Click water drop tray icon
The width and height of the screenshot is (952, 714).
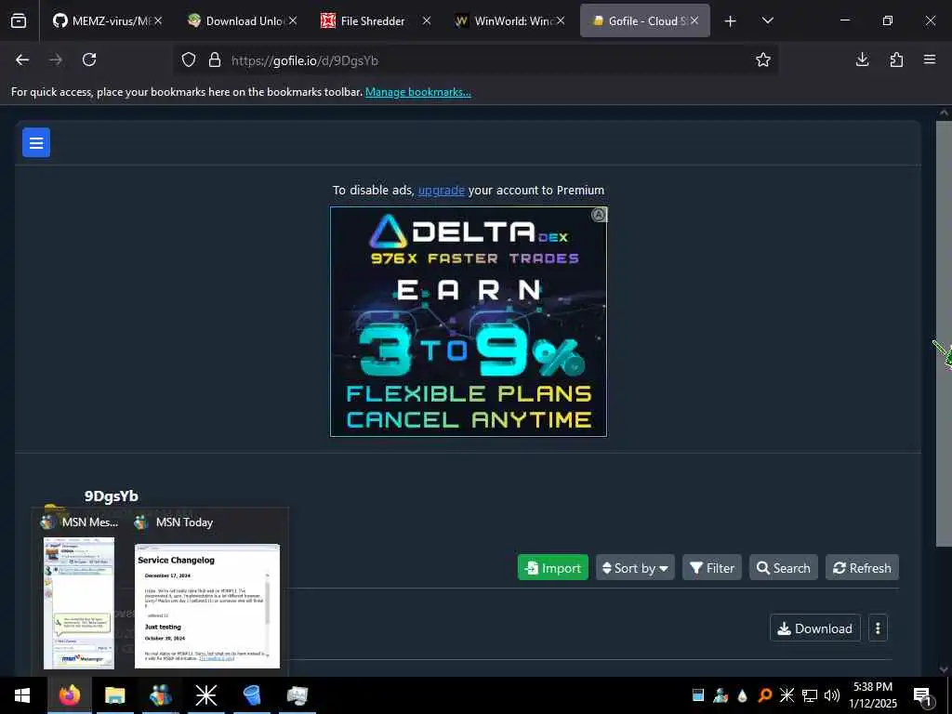point(742,695)
